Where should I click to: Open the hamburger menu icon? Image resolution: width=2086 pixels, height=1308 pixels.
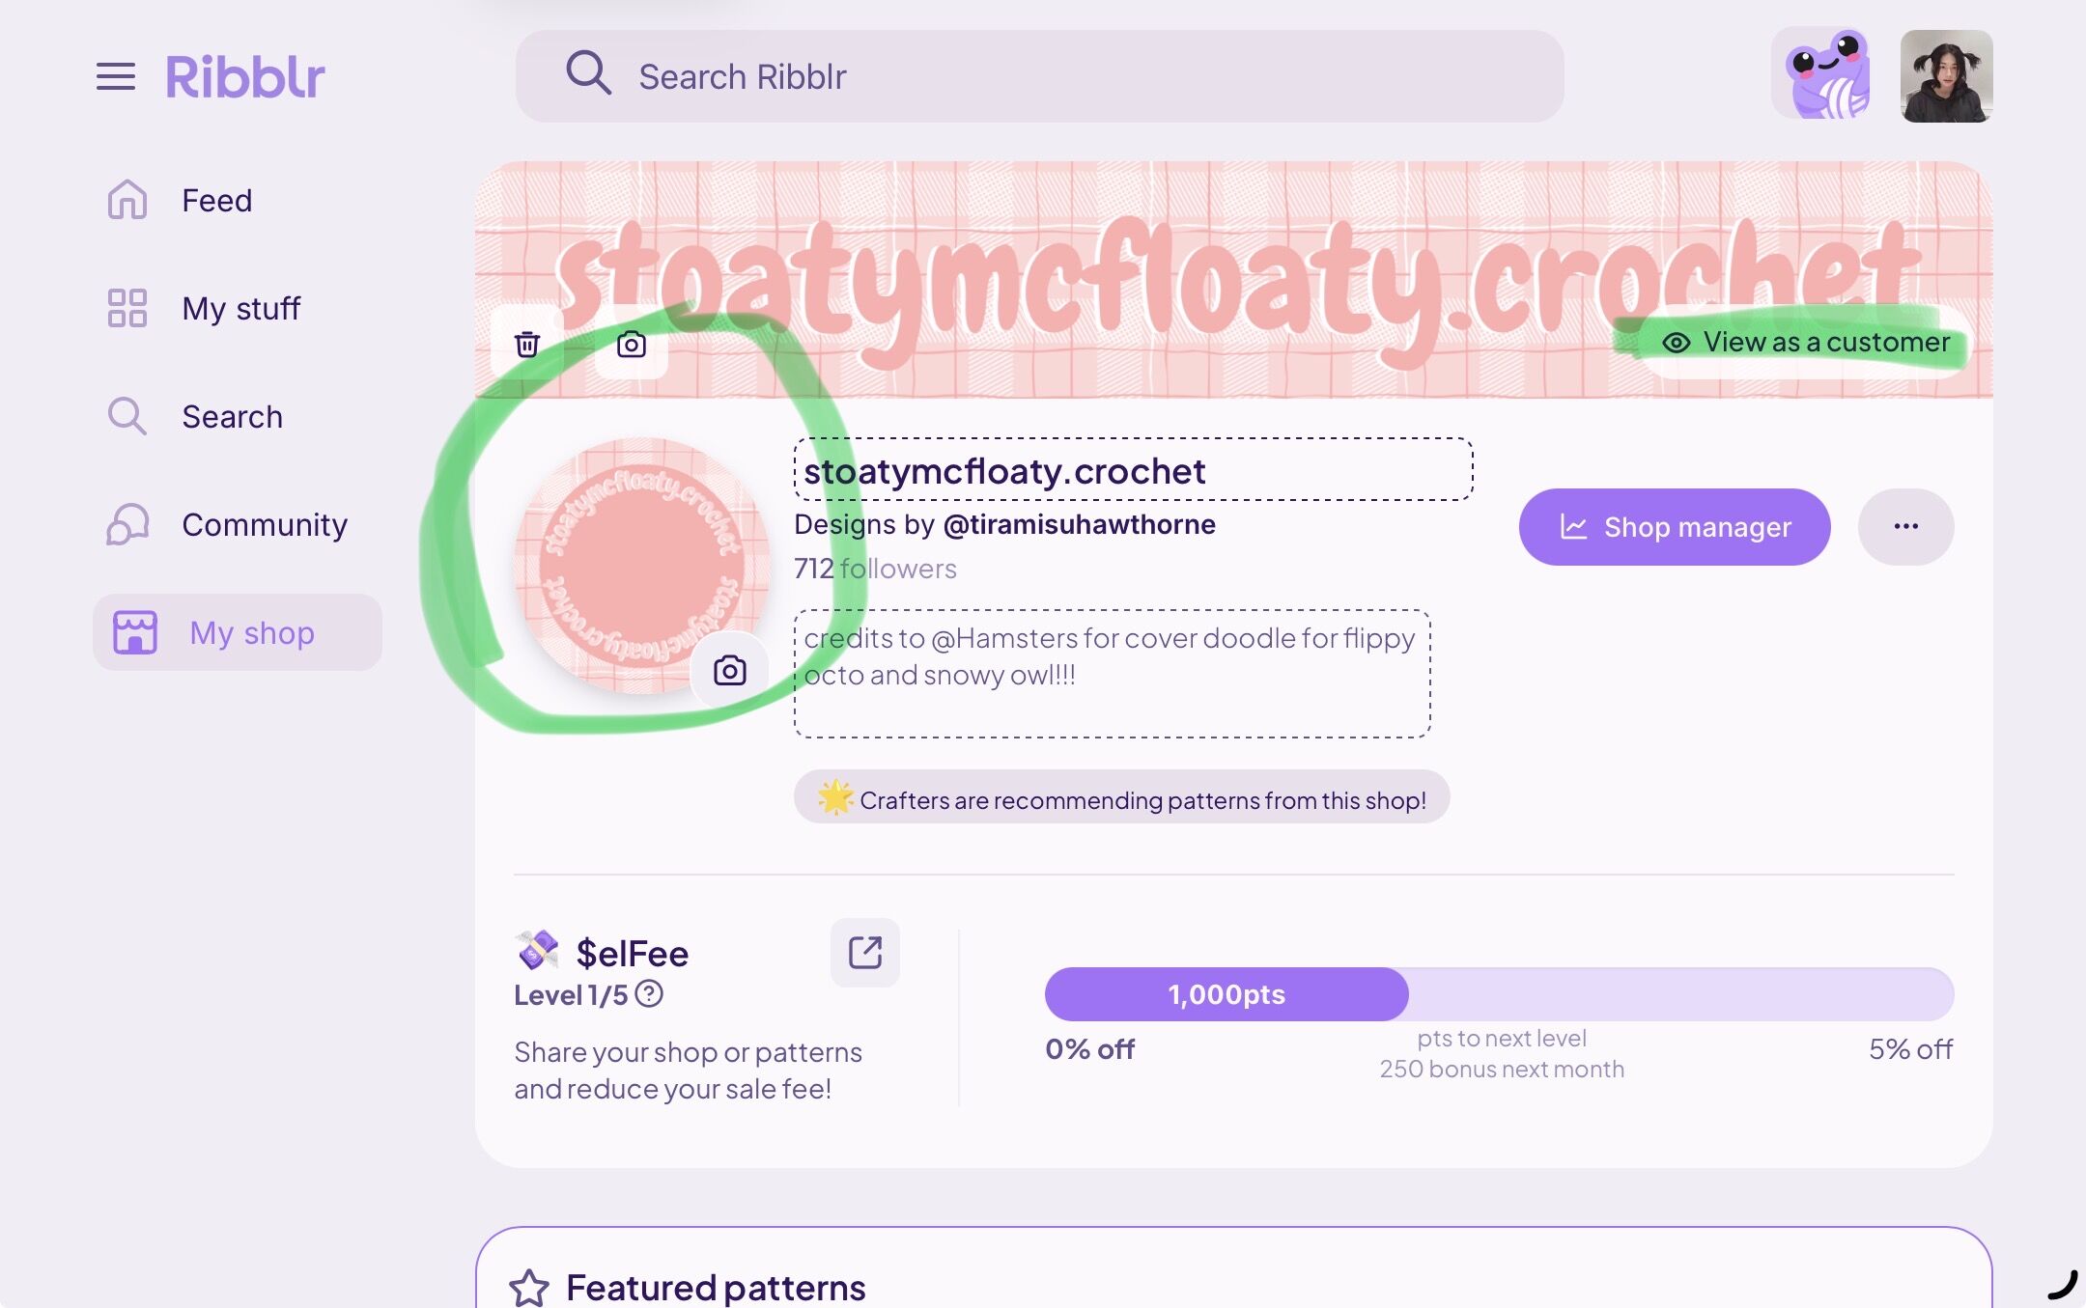116,76
